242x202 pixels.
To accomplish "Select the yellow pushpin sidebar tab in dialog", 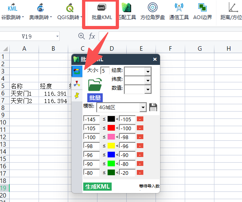I will tap(77, 96).
